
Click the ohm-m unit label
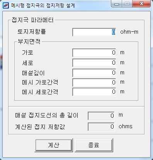tap(129, 32)
